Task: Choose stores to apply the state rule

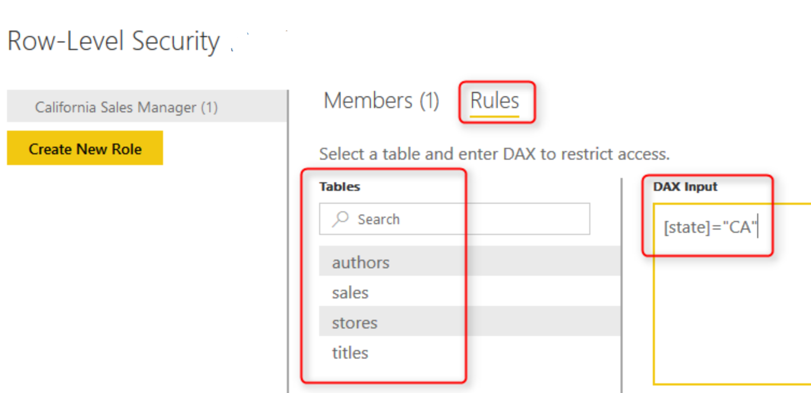Action: (x=354, y=323)
